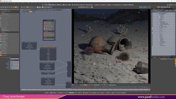This screenshot has height=99, width=176.
Task: Adjust the Saturation value slider
Action: tap(15, 63)
